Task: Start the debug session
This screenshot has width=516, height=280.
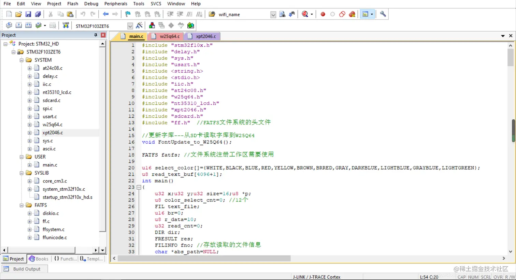Action: (x=305, y=14)
